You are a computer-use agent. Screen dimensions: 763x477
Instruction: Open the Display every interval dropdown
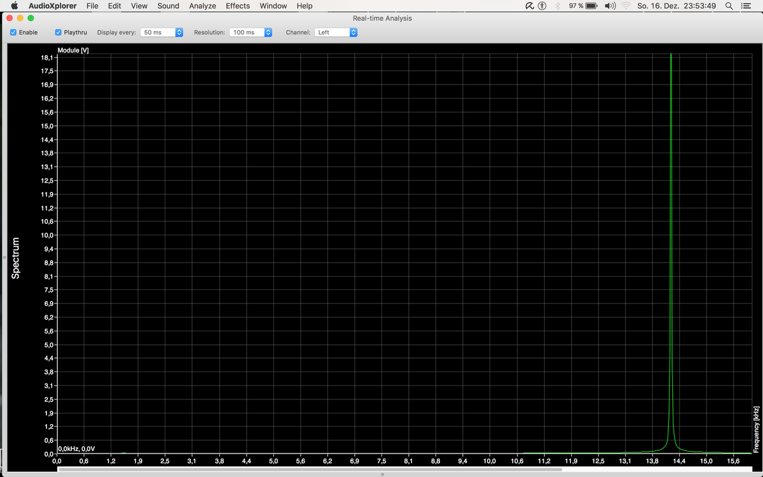(x=162, y=32)
